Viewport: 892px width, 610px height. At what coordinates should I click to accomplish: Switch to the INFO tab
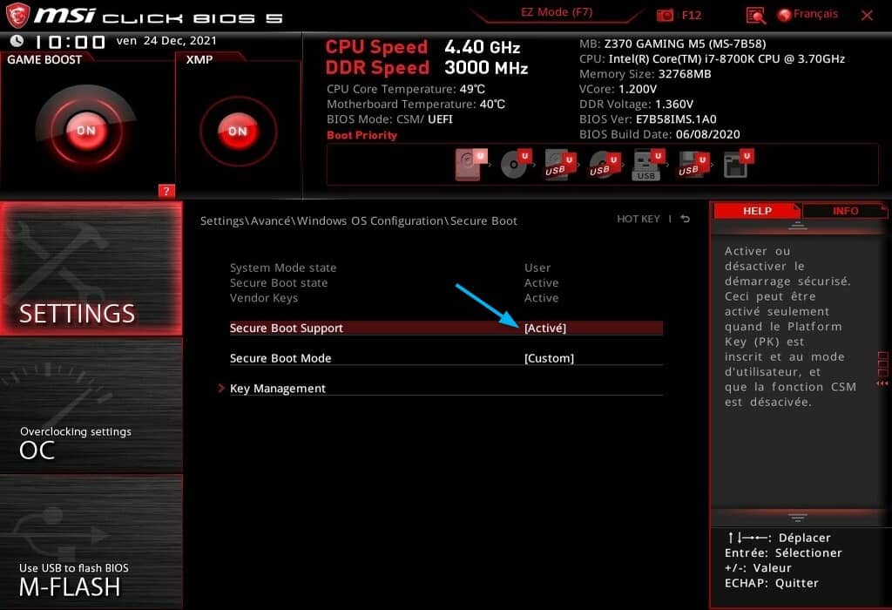click(845, 211)
